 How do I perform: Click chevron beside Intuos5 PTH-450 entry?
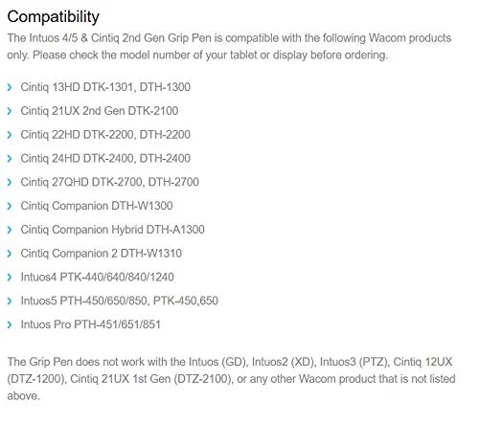coord(10,301)
